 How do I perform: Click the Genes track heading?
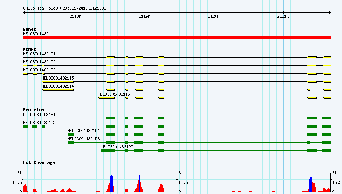click(30, 29)
